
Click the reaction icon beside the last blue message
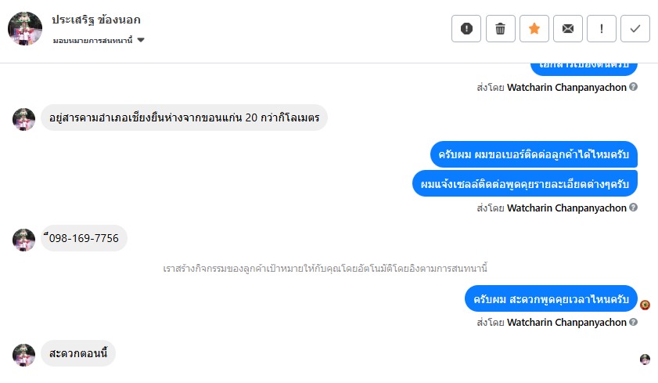(645, 305)
